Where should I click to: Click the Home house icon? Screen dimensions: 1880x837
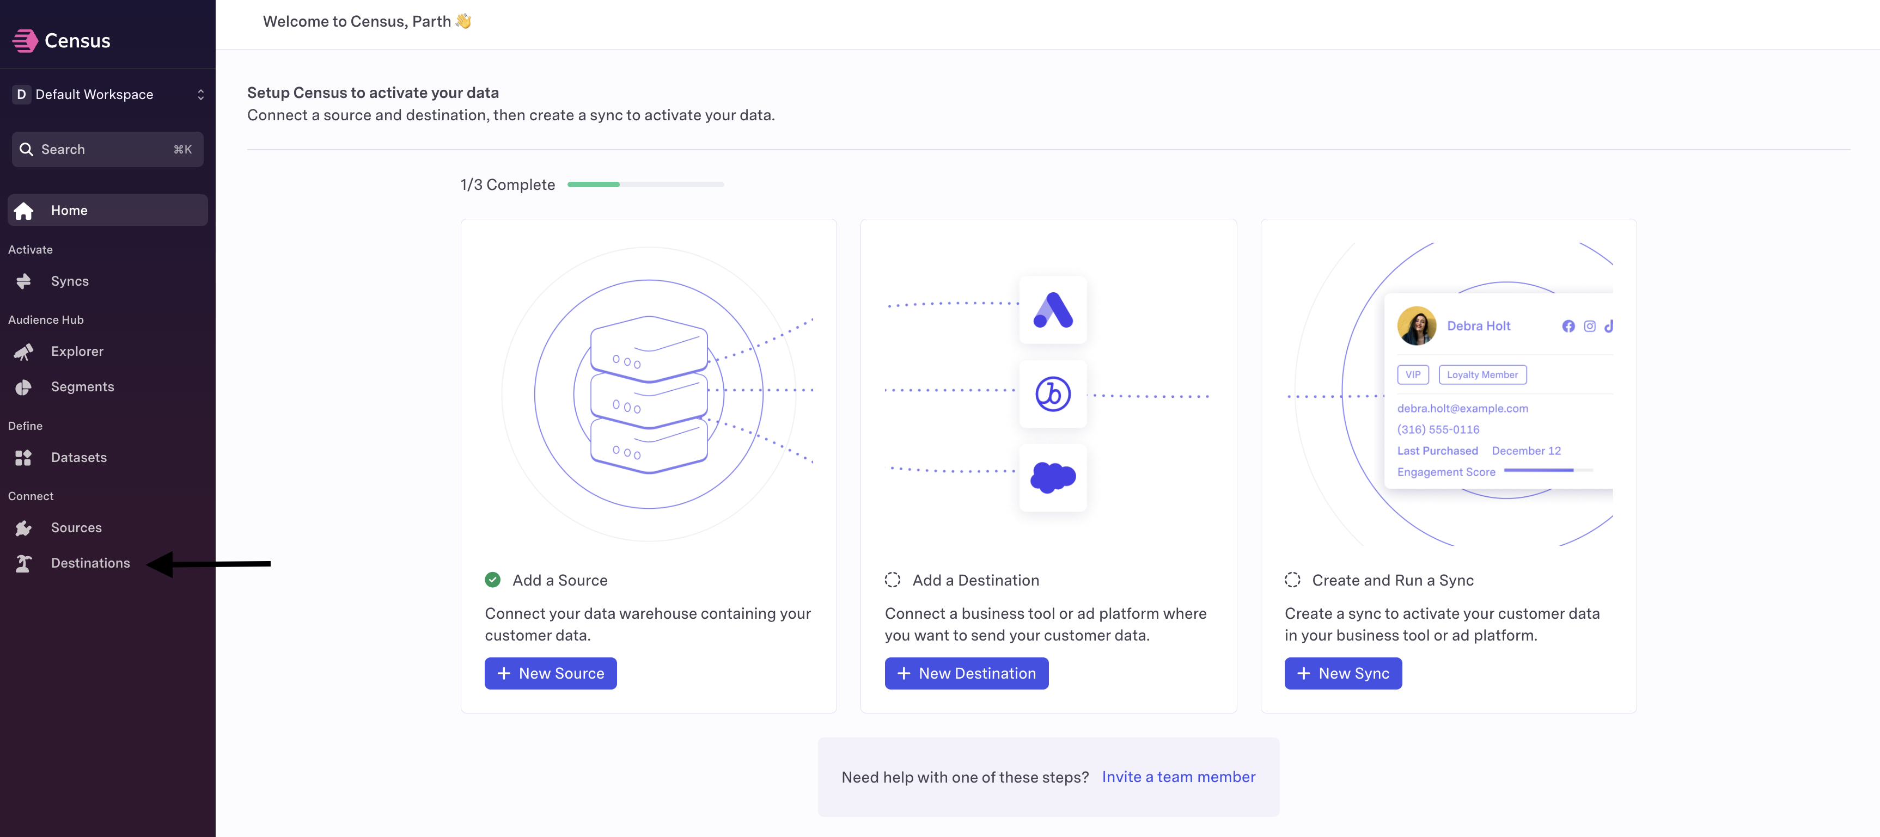(23, 211)
